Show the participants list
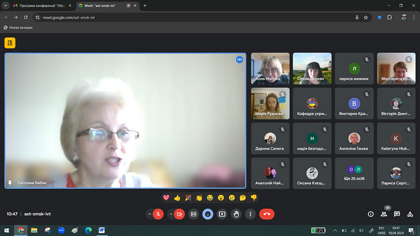 pos(384,214)
